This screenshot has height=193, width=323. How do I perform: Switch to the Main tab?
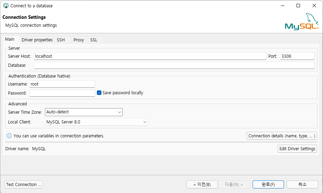pos(10,39)
